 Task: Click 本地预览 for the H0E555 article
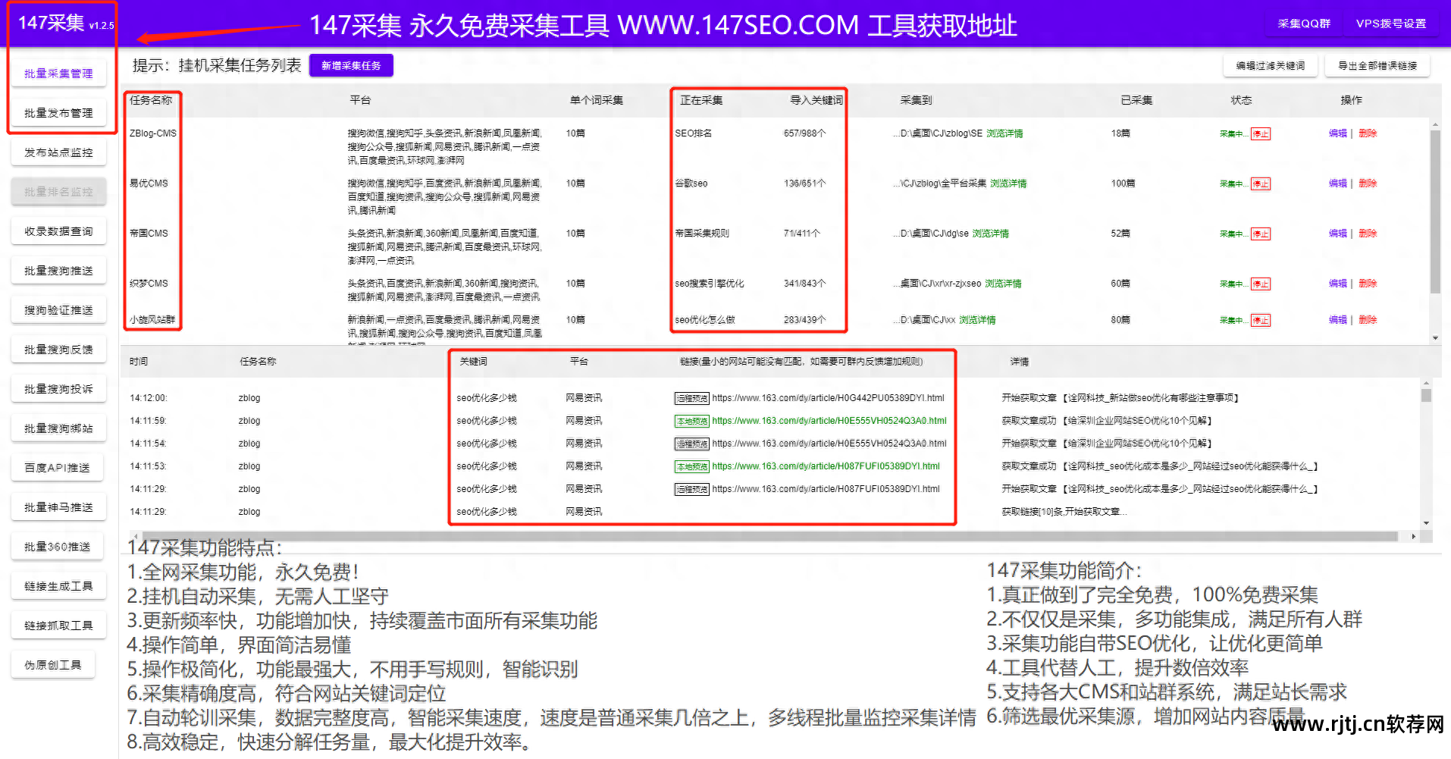click(x=691, y=421)
